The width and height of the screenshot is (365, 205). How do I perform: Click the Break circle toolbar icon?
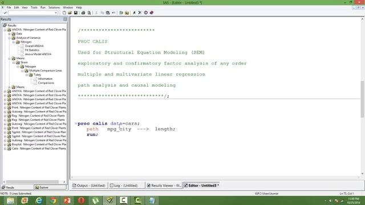point(146,13)
